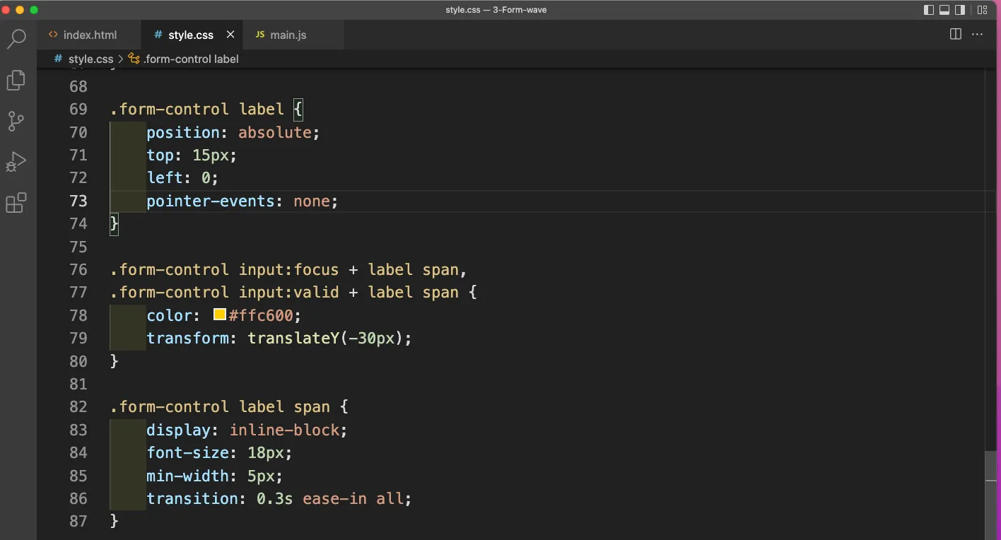Select the style.css tab
Image resolution: width=1001 pixels, height=540 pixels.
tap(190, 35)
